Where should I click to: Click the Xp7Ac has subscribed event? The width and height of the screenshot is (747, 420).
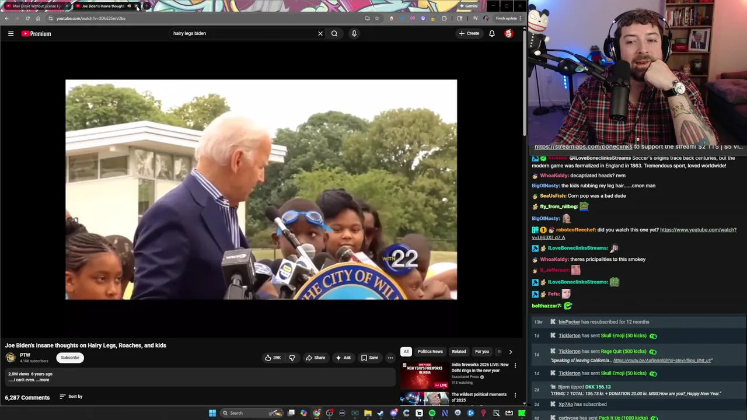[582, 404]
